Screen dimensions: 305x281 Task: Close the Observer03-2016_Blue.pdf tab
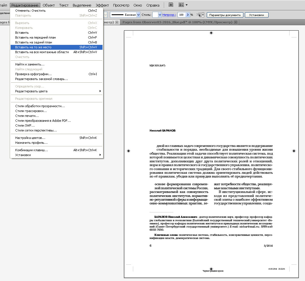[x=236, y=22]
